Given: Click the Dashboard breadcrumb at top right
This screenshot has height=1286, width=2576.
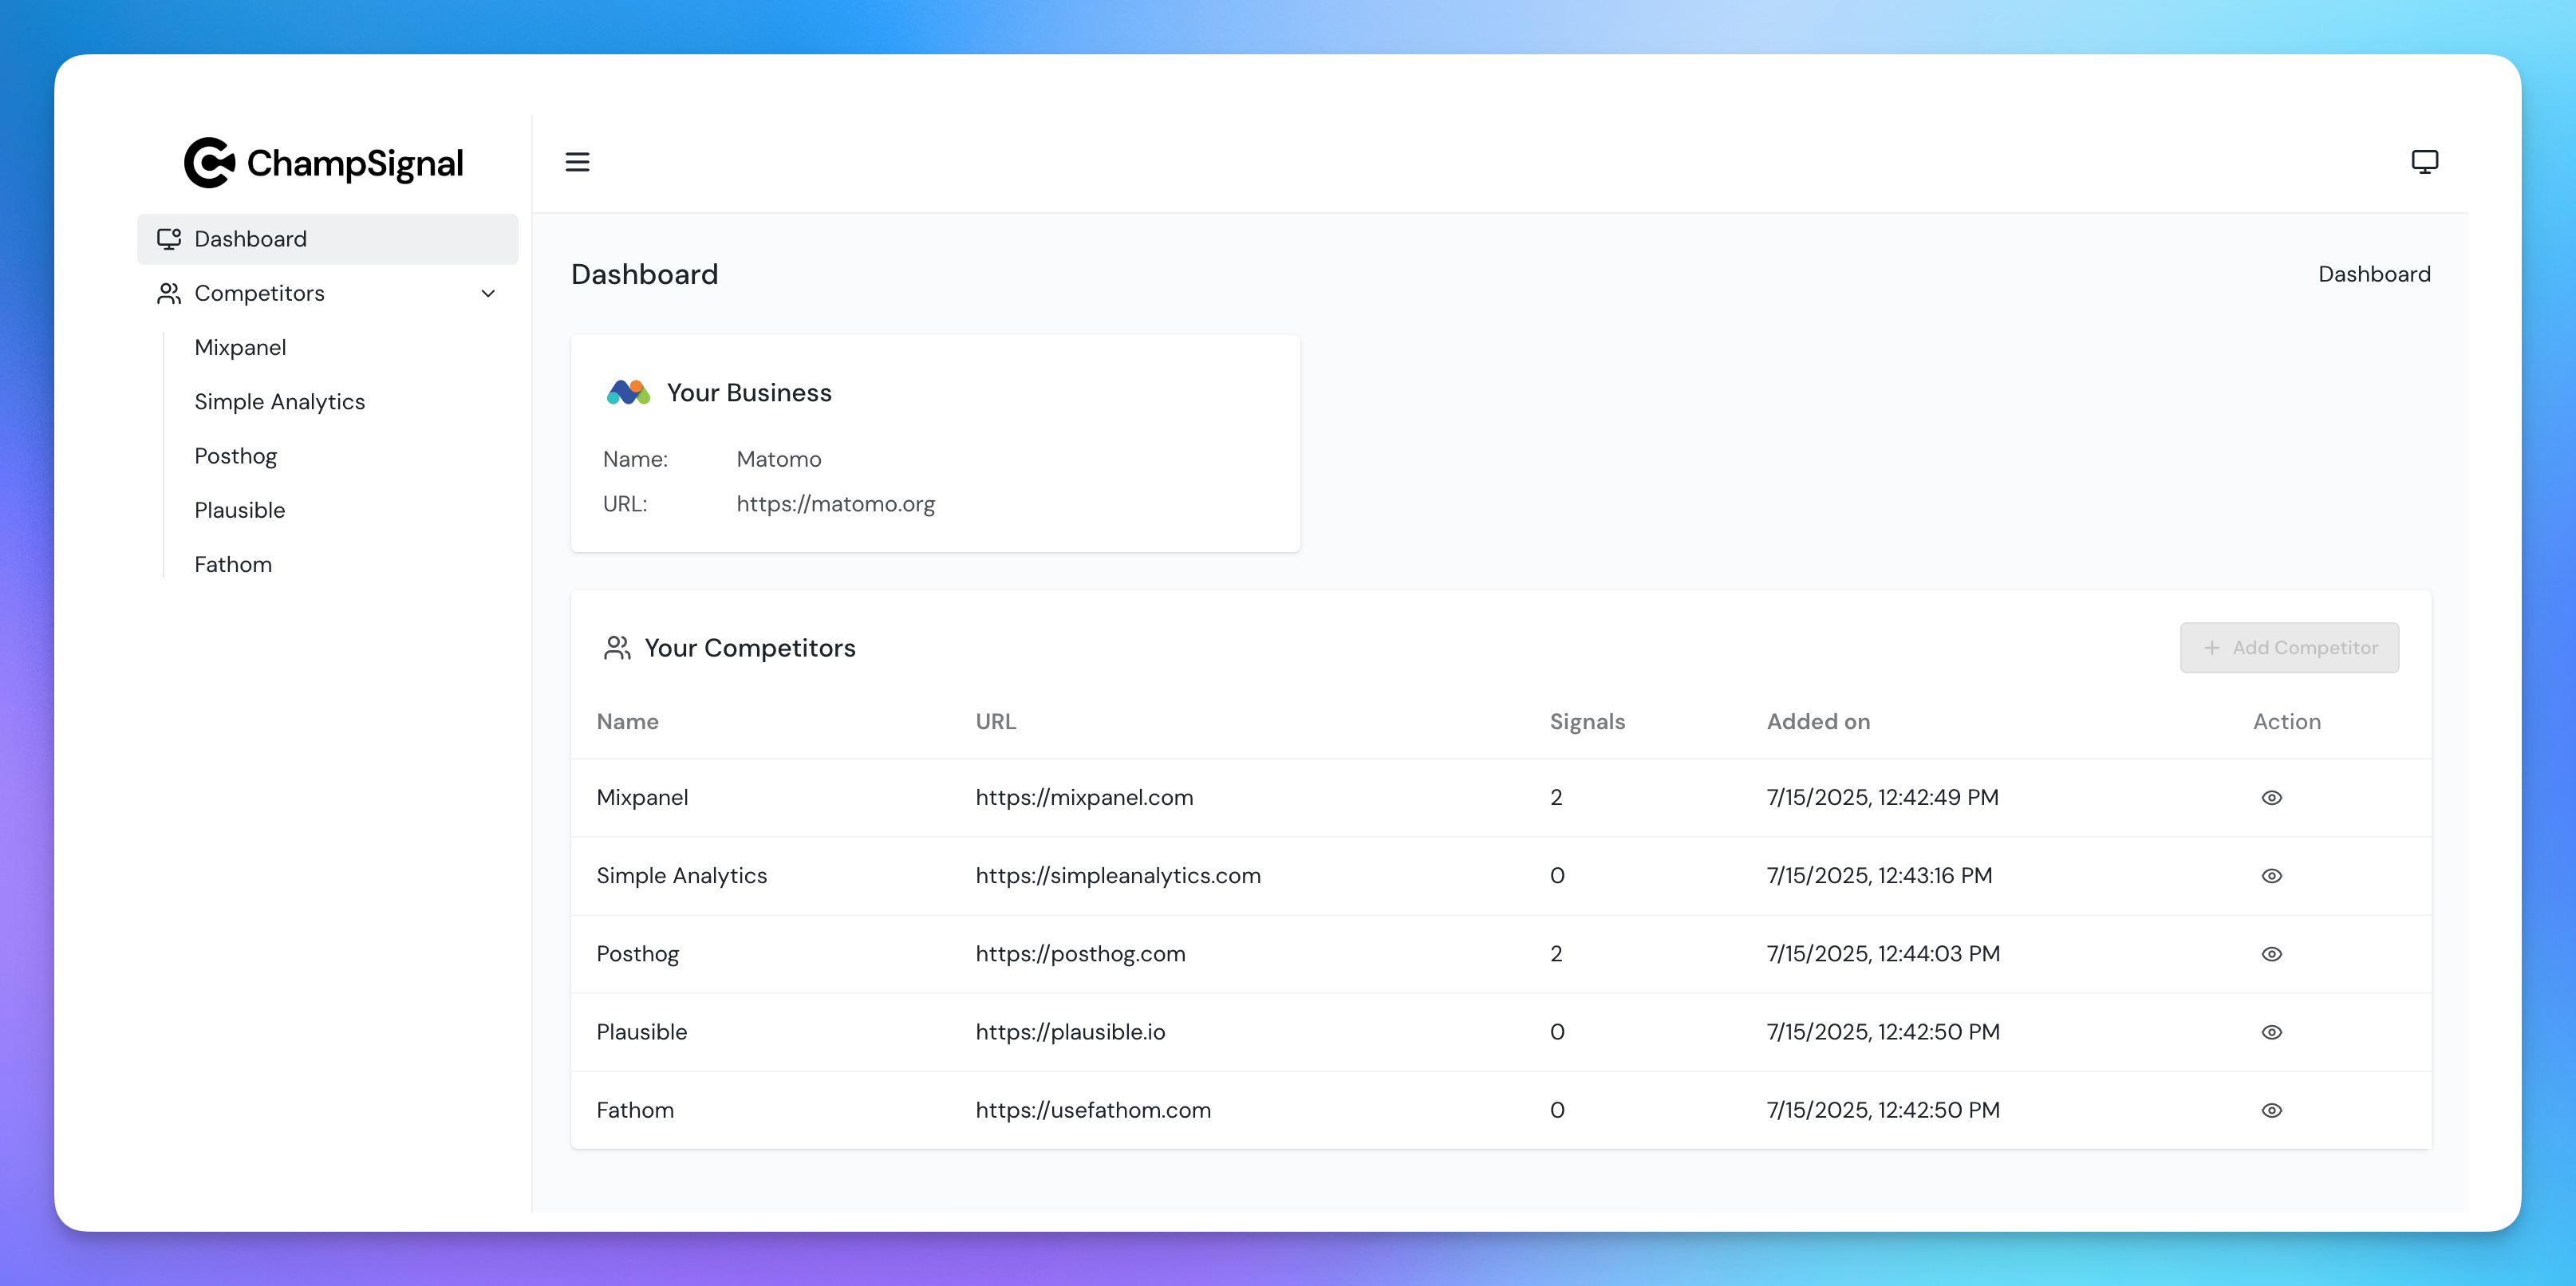Looking at the screenshot, I should [x=2374, y=274].
